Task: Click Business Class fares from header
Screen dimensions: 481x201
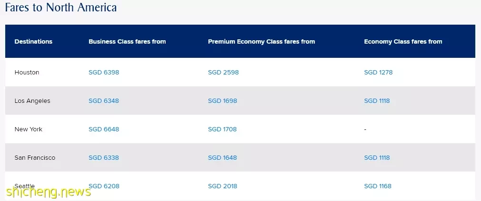Action: coord(128,42)
